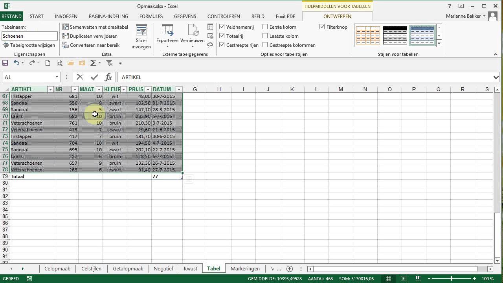The width and height of the screenshot is (503, 283).
Task: Switch to the Markeringen sheet tab
Action: (x=245, y=269)
